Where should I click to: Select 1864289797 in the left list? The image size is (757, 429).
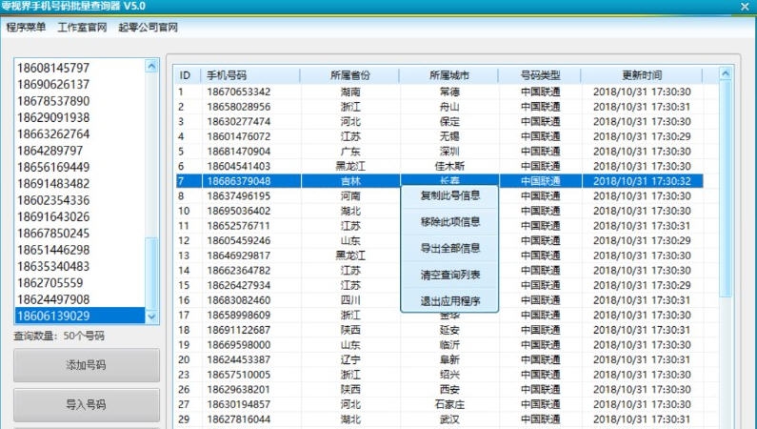point(80,151)
